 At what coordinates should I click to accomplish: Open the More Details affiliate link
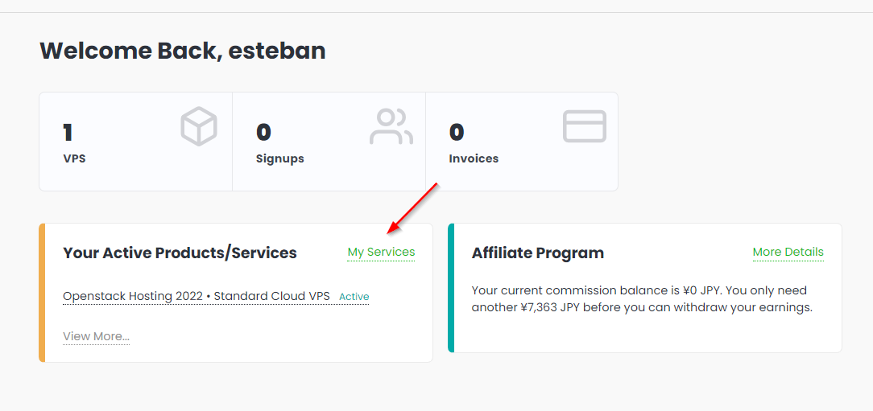788,253
